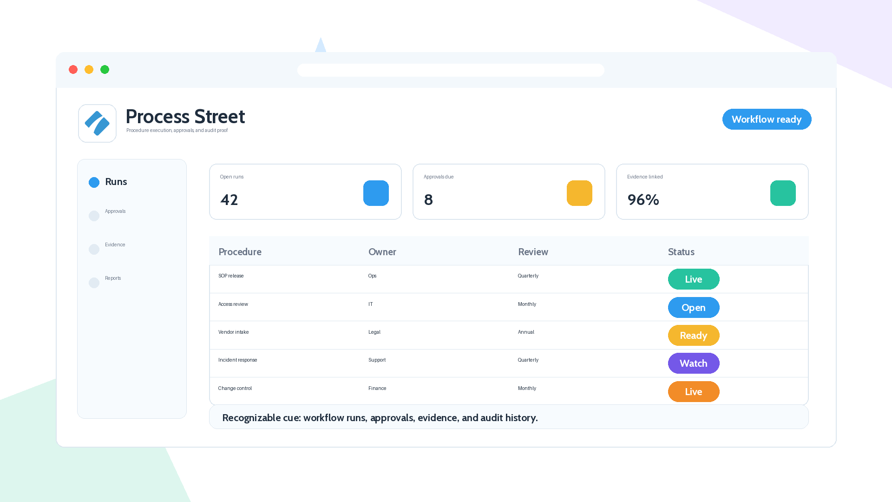Click the Open runs value 42
The width and height of the screenshot is (892, 502).
[x=229, y=200]
